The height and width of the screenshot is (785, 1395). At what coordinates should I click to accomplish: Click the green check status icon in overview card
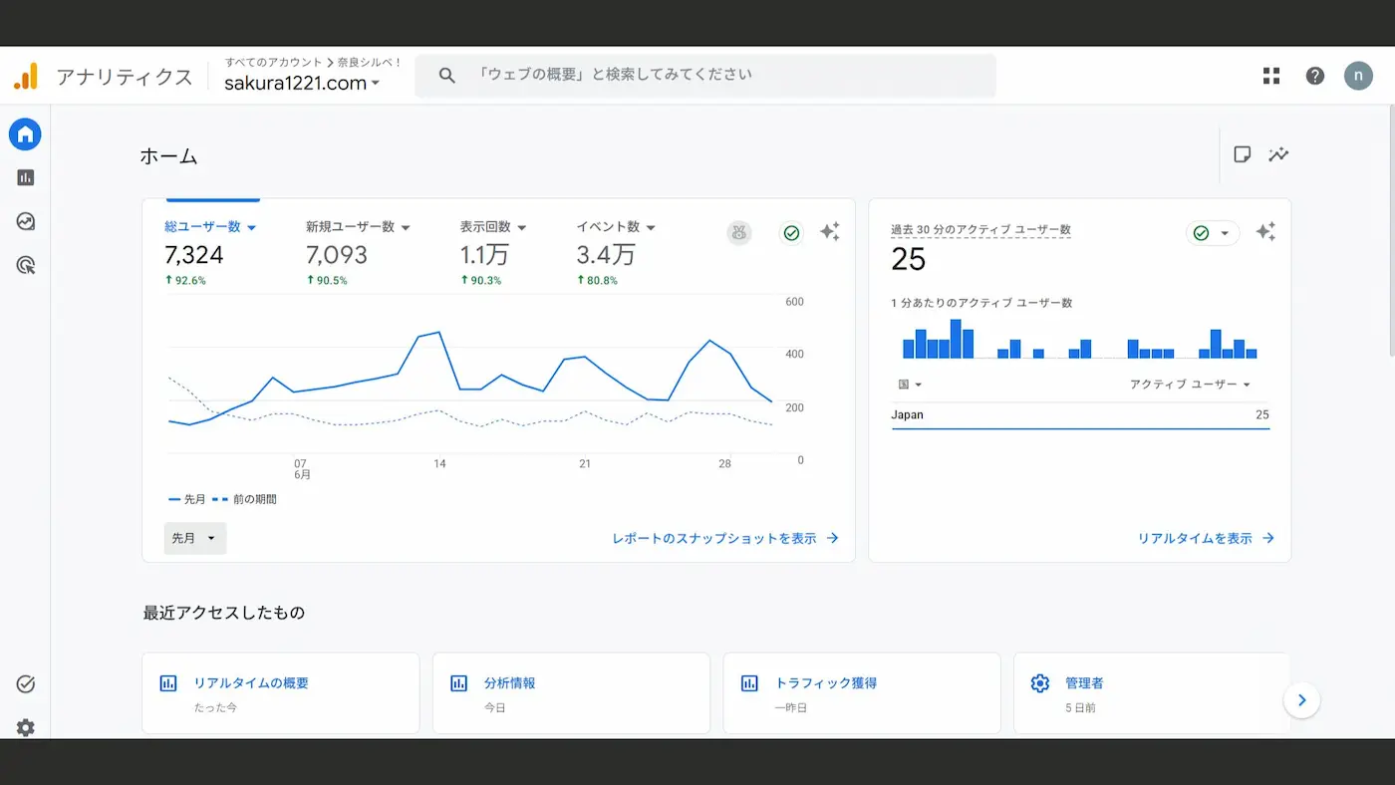pyautogui.click(x=791, y=233)
